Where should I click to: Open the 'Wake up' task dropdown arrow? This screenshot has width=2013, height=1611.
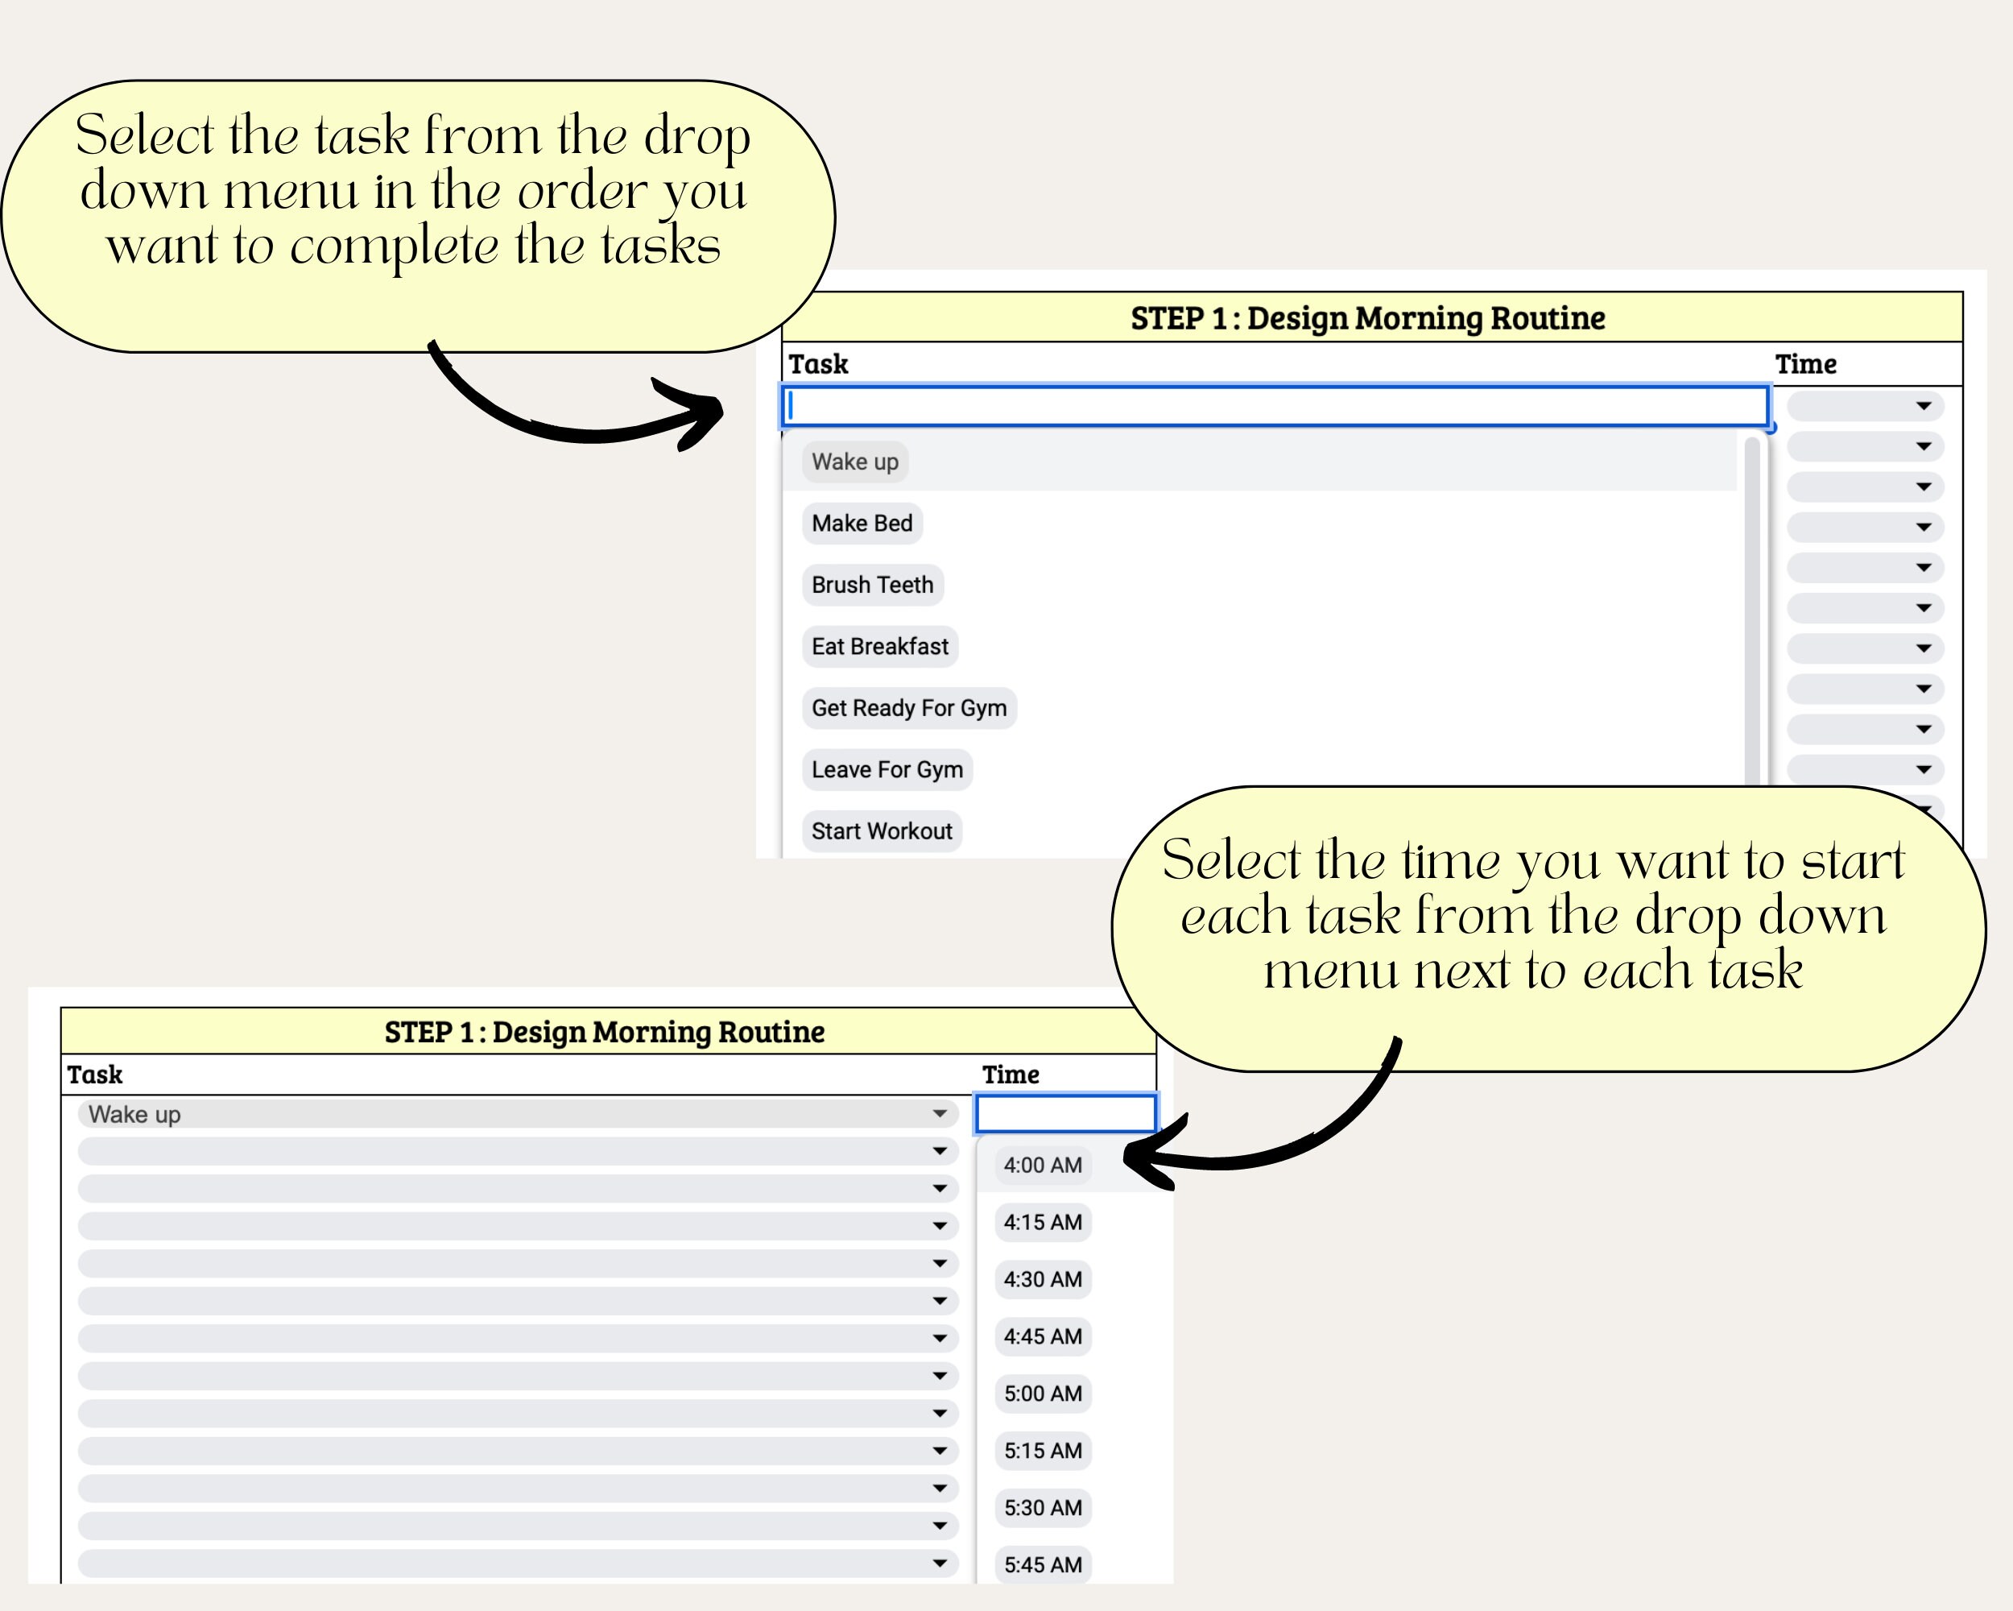tap(940, 1114)
